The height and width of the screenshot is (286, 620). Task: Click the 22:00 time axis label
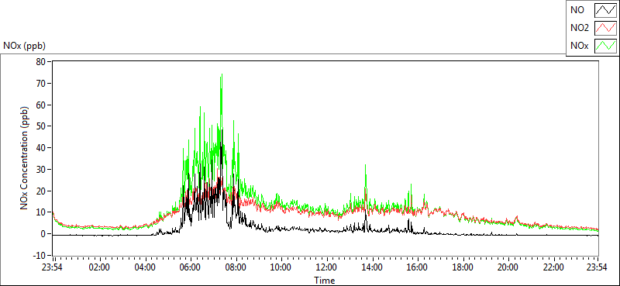[x=553, y=267]
